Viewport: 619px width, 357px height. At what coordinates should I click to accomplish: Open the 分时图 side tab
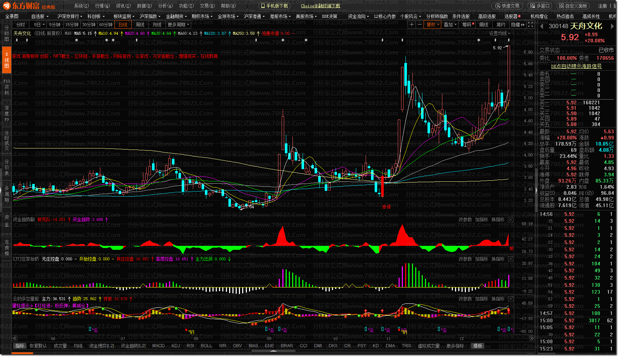coord(7,33)
